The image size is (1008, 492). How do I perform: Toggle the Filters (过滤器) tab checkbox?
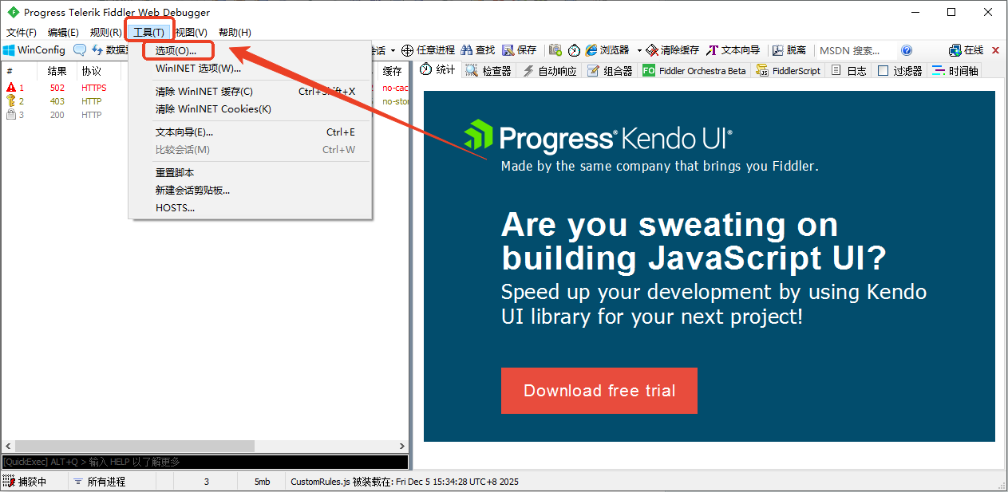point(883,71)
